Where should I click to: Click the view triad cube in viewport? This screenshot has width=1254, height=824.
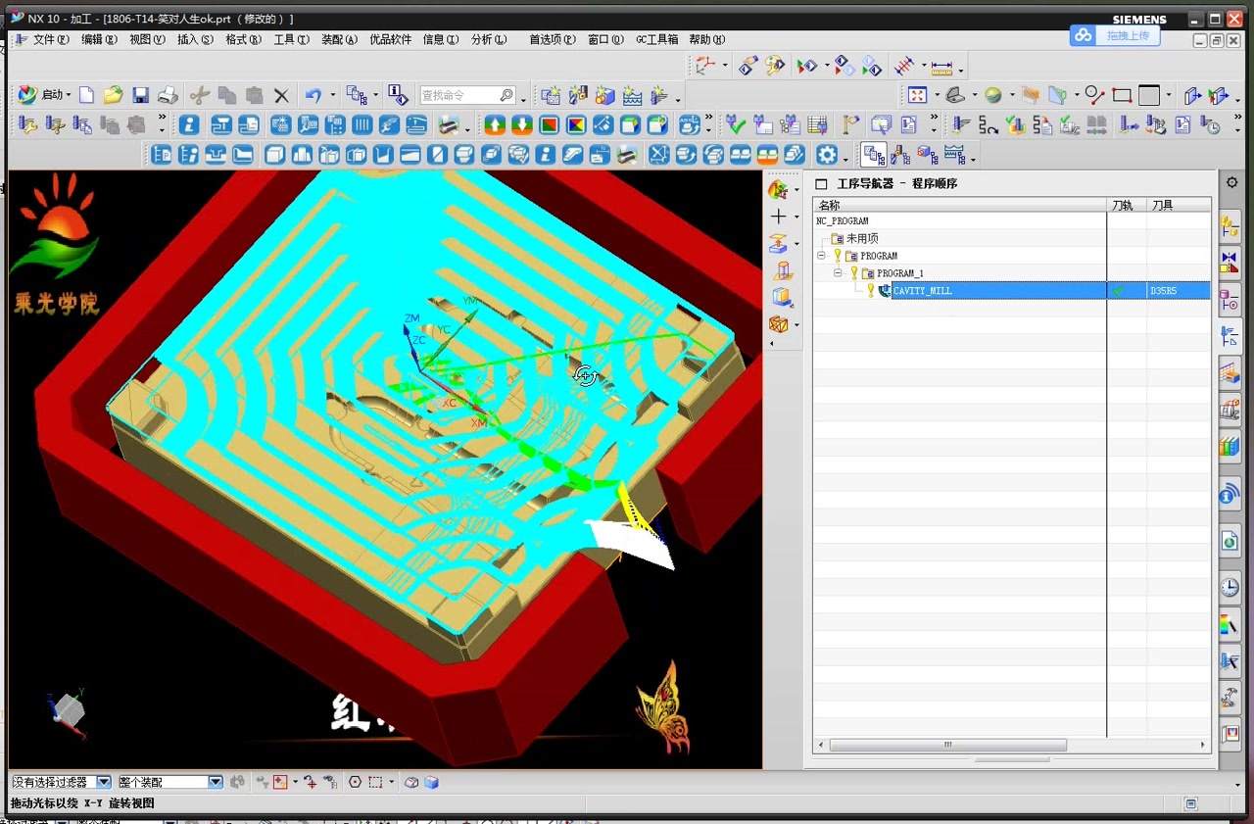pyautogui.click(x=68, y=709)
